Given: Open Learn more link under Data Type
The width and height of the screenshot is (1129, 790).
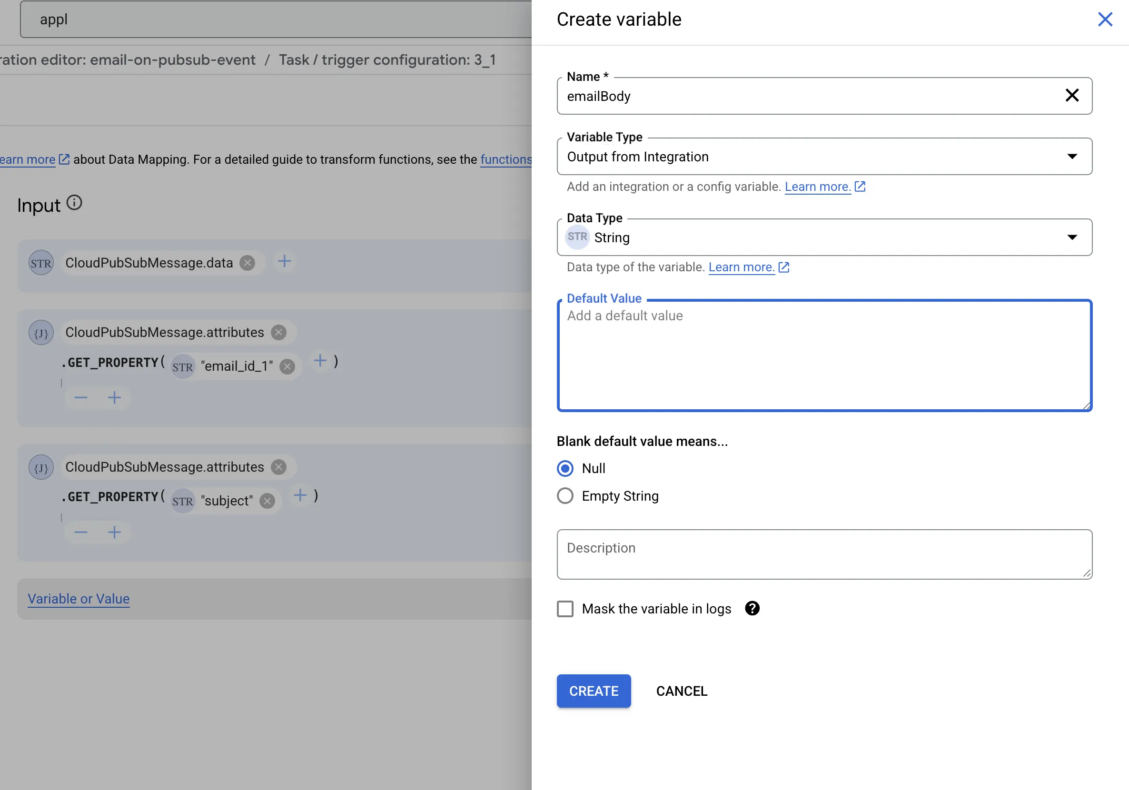Looking at the screenshot, I should click(742, 267).
